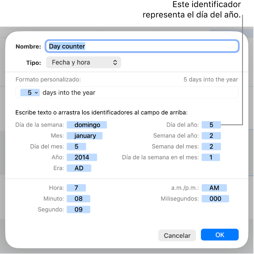
Task: Select the Día del año token
Action: (211, 125)
